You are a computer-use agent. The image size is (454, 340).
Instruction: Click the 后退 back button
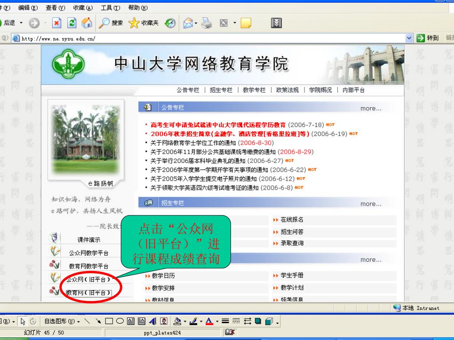click(8, 23)
